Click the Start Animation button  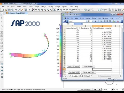coord(85,89)
